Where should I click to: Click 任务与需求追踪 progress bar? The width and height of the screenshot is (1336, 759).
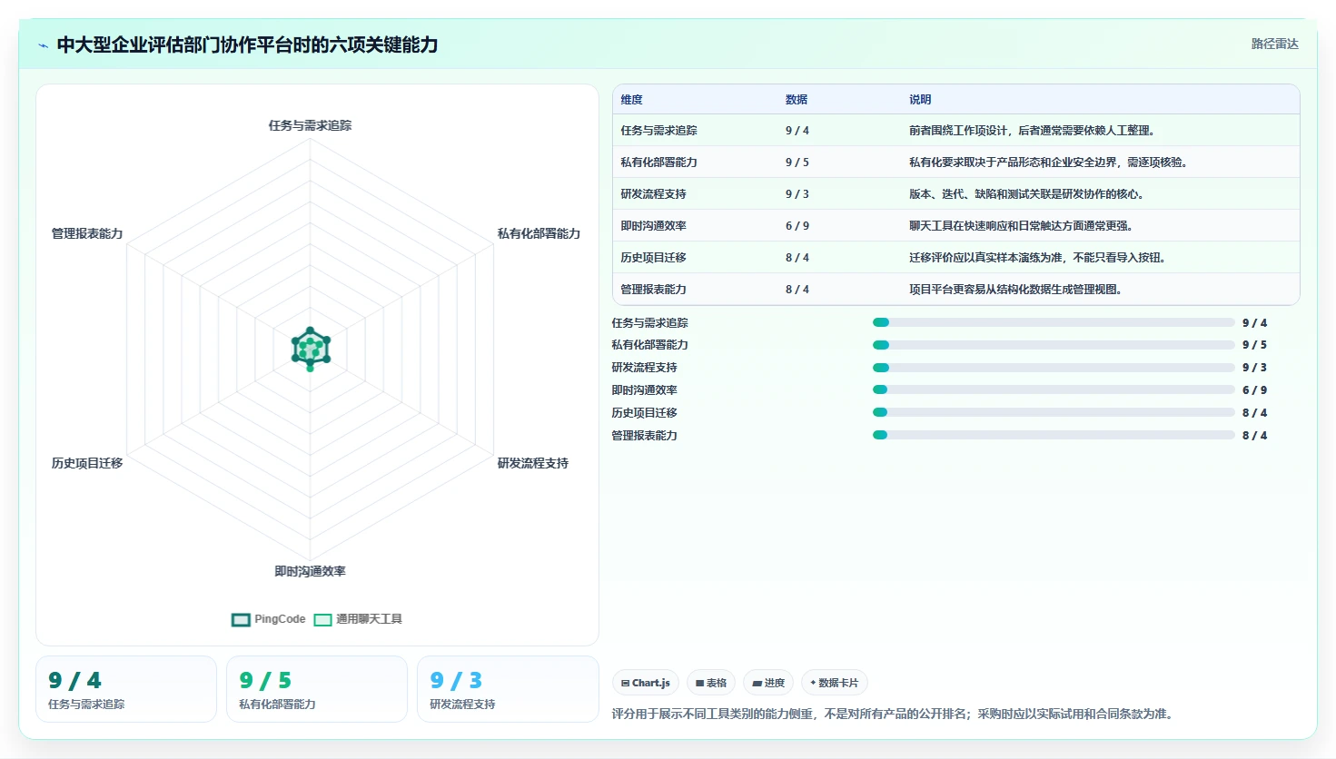[1054, 322]
